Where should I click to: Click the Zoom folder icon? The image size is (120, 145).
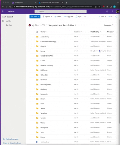[x=37, y=137]
